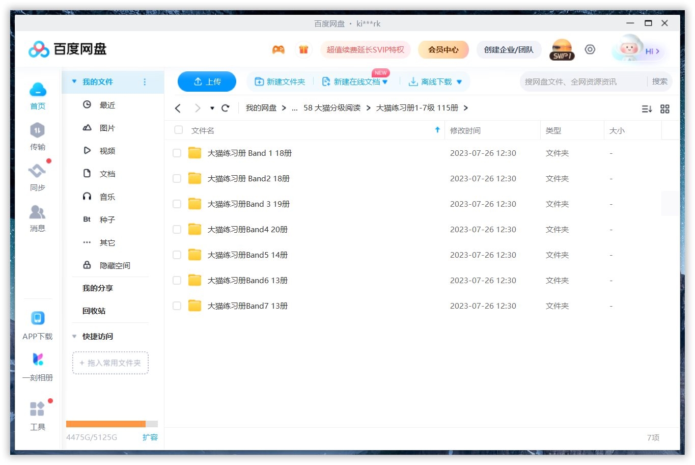Open the 首页 home section in sidebar
695x465 pixels.
tap(37, 96)
